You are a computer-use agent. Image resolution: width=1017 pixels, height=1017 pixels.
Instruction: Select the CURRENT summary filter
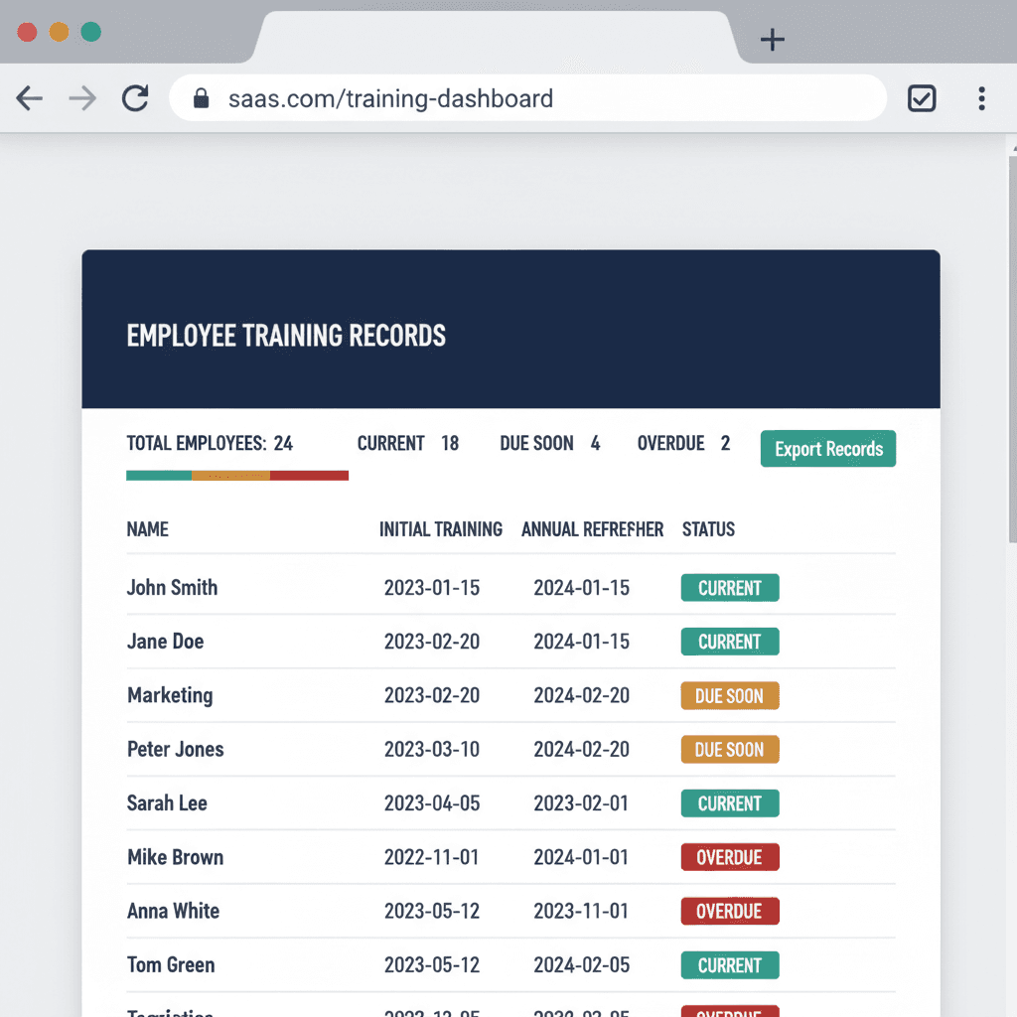coord(409,443)
